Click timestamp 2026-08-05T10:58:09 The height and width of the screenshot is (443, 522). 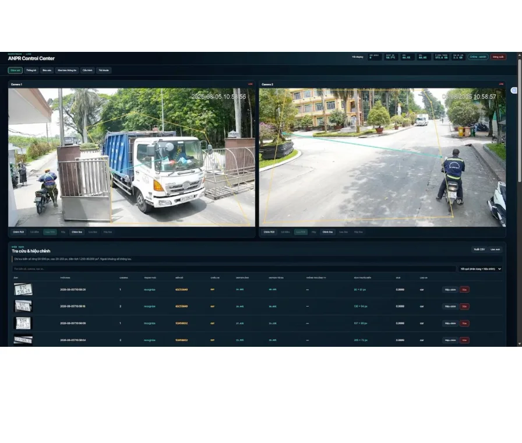(x=73, y=323)
